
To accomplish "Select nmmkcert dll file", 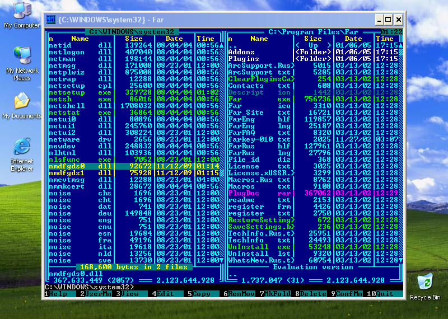I will (134, 186).
